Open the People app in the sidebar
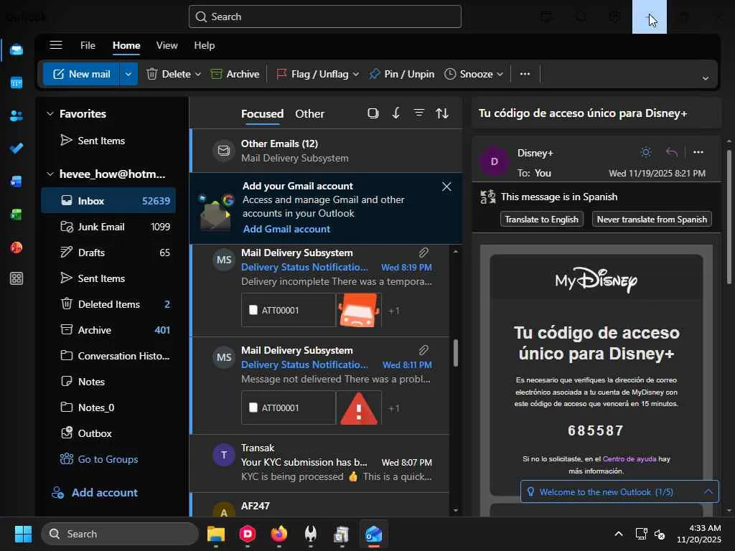 coord(17,116)
